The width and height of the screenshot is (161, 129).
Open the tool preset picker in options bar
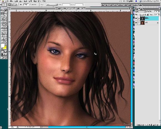(4, 5)
